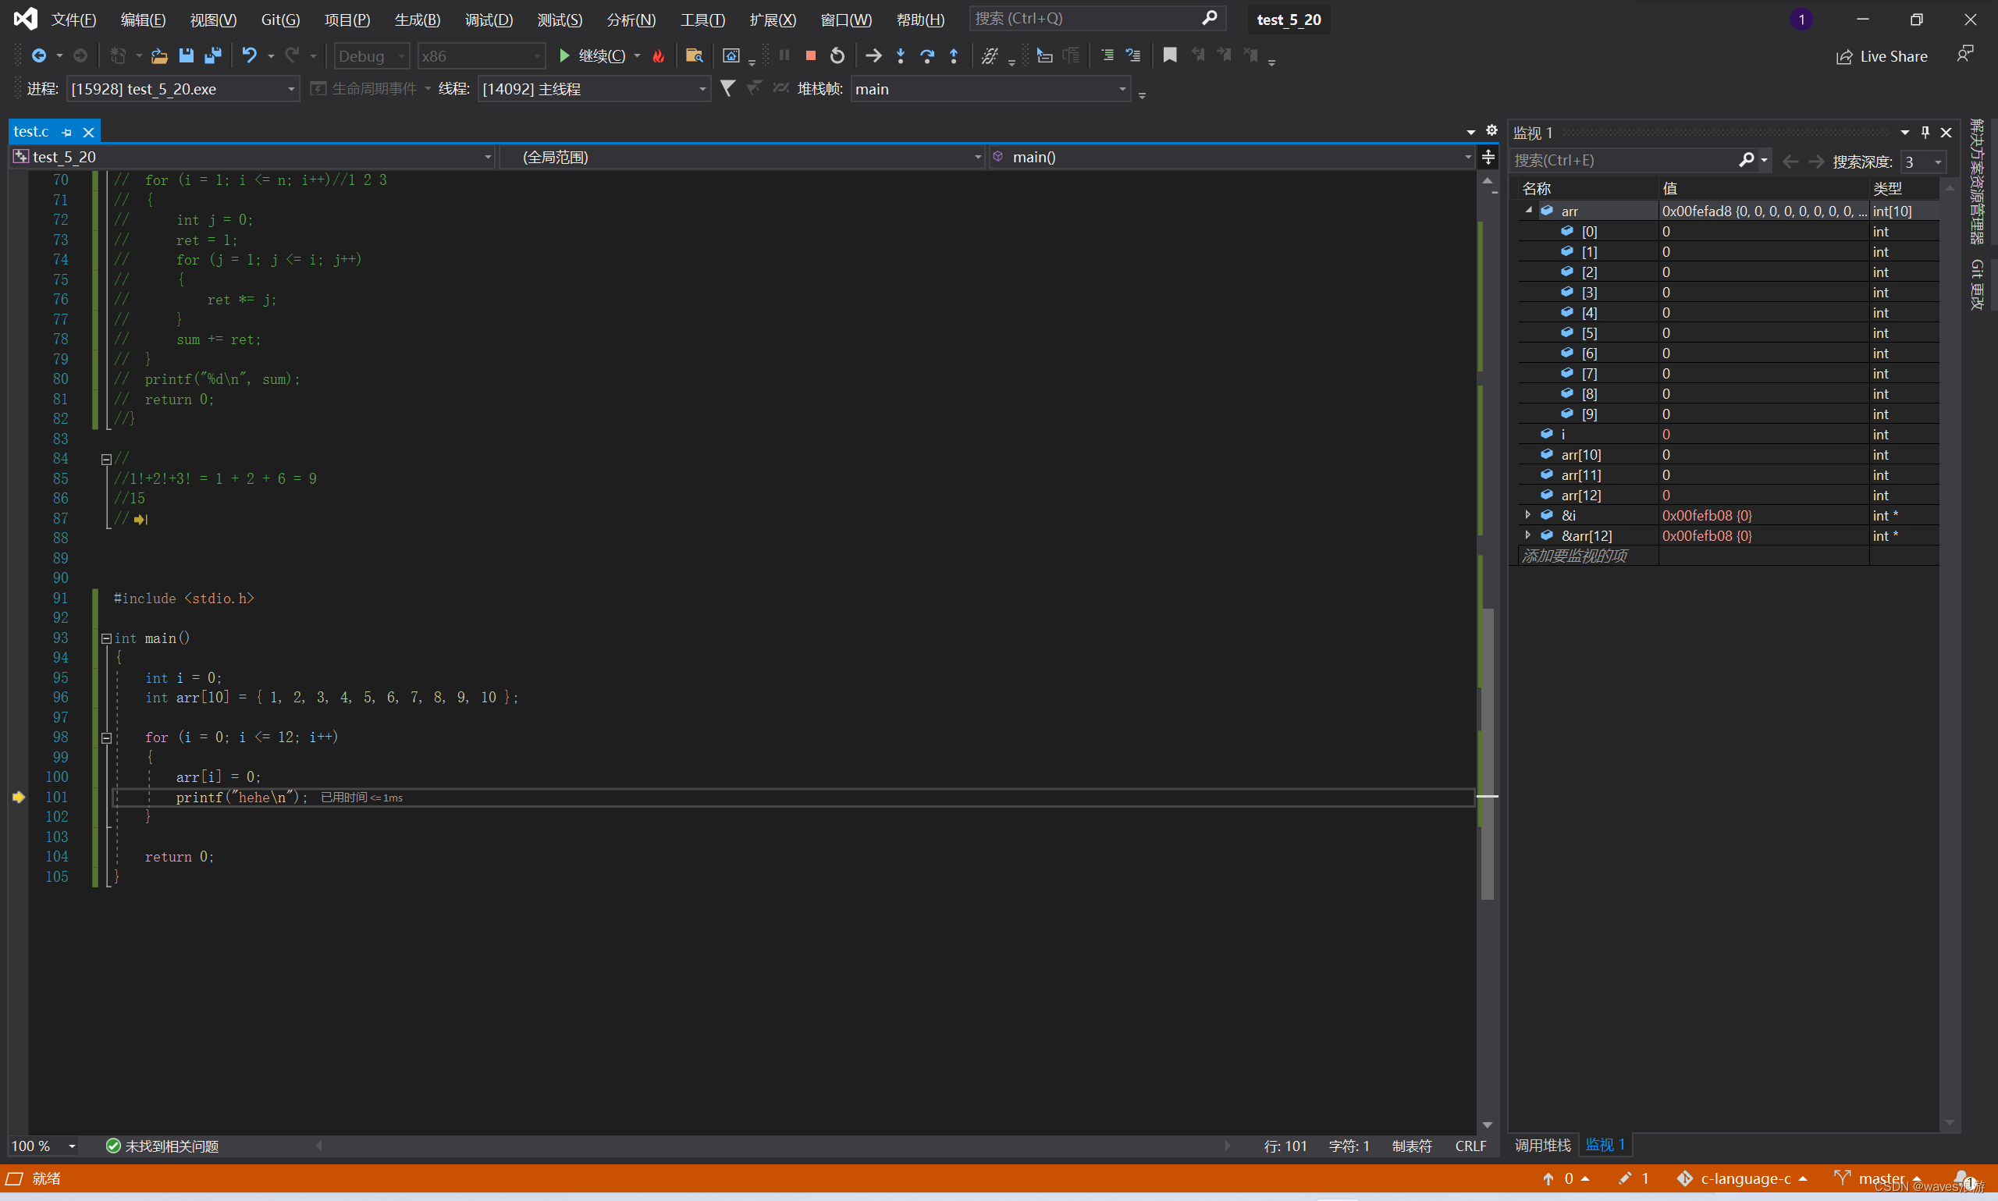Collapse the arr array in watch window
This screenshot has height=1201, width=1998.
pos(1528,211)
